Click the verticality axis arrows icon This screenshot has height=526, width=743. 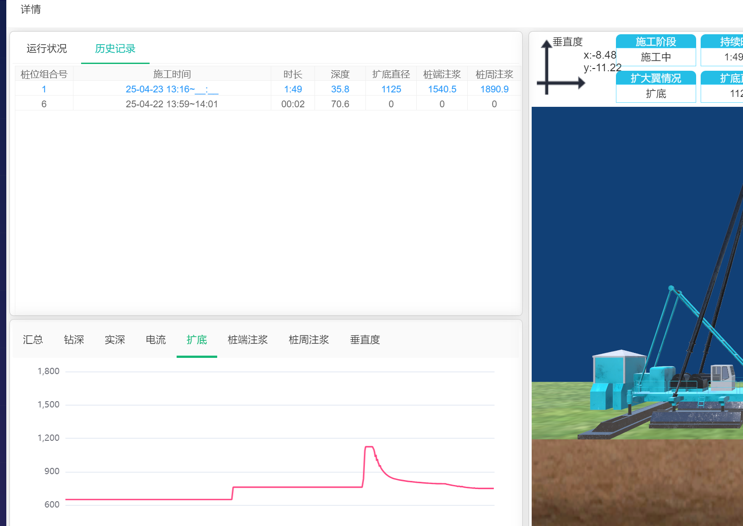point(558,69)
